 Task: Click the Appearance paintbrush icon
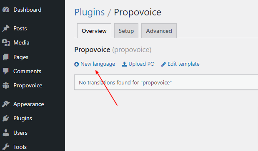click(6, 104)
